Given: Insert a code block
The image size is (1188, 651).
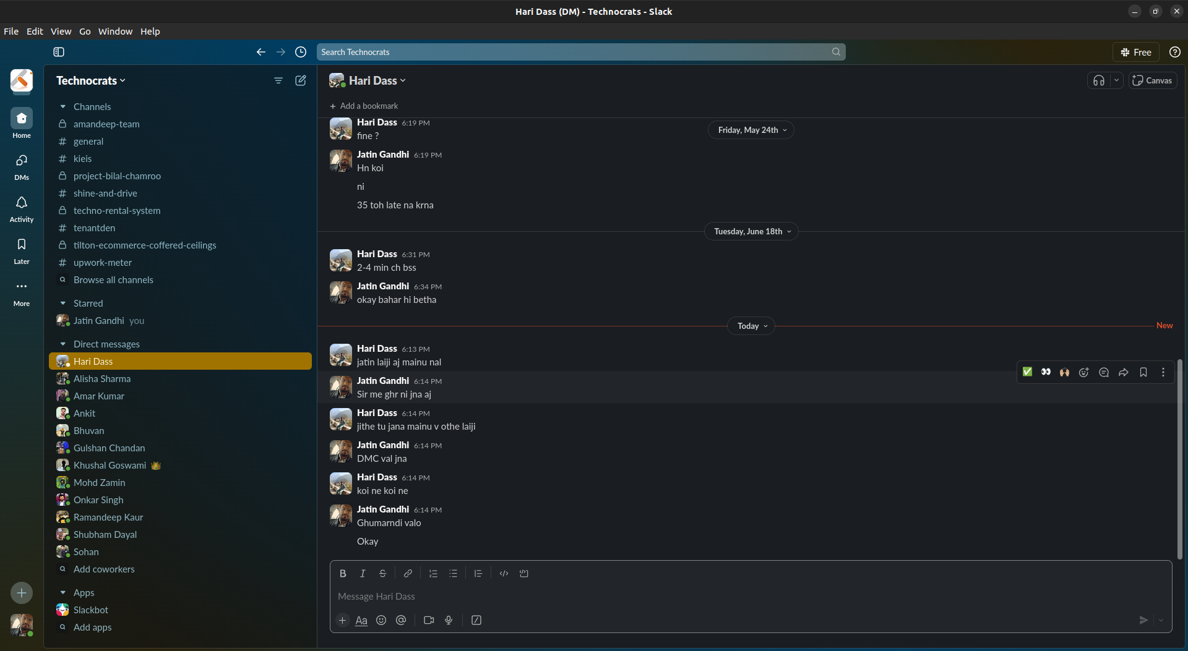Looking at the screenshot, I should [x=523, y=573].
